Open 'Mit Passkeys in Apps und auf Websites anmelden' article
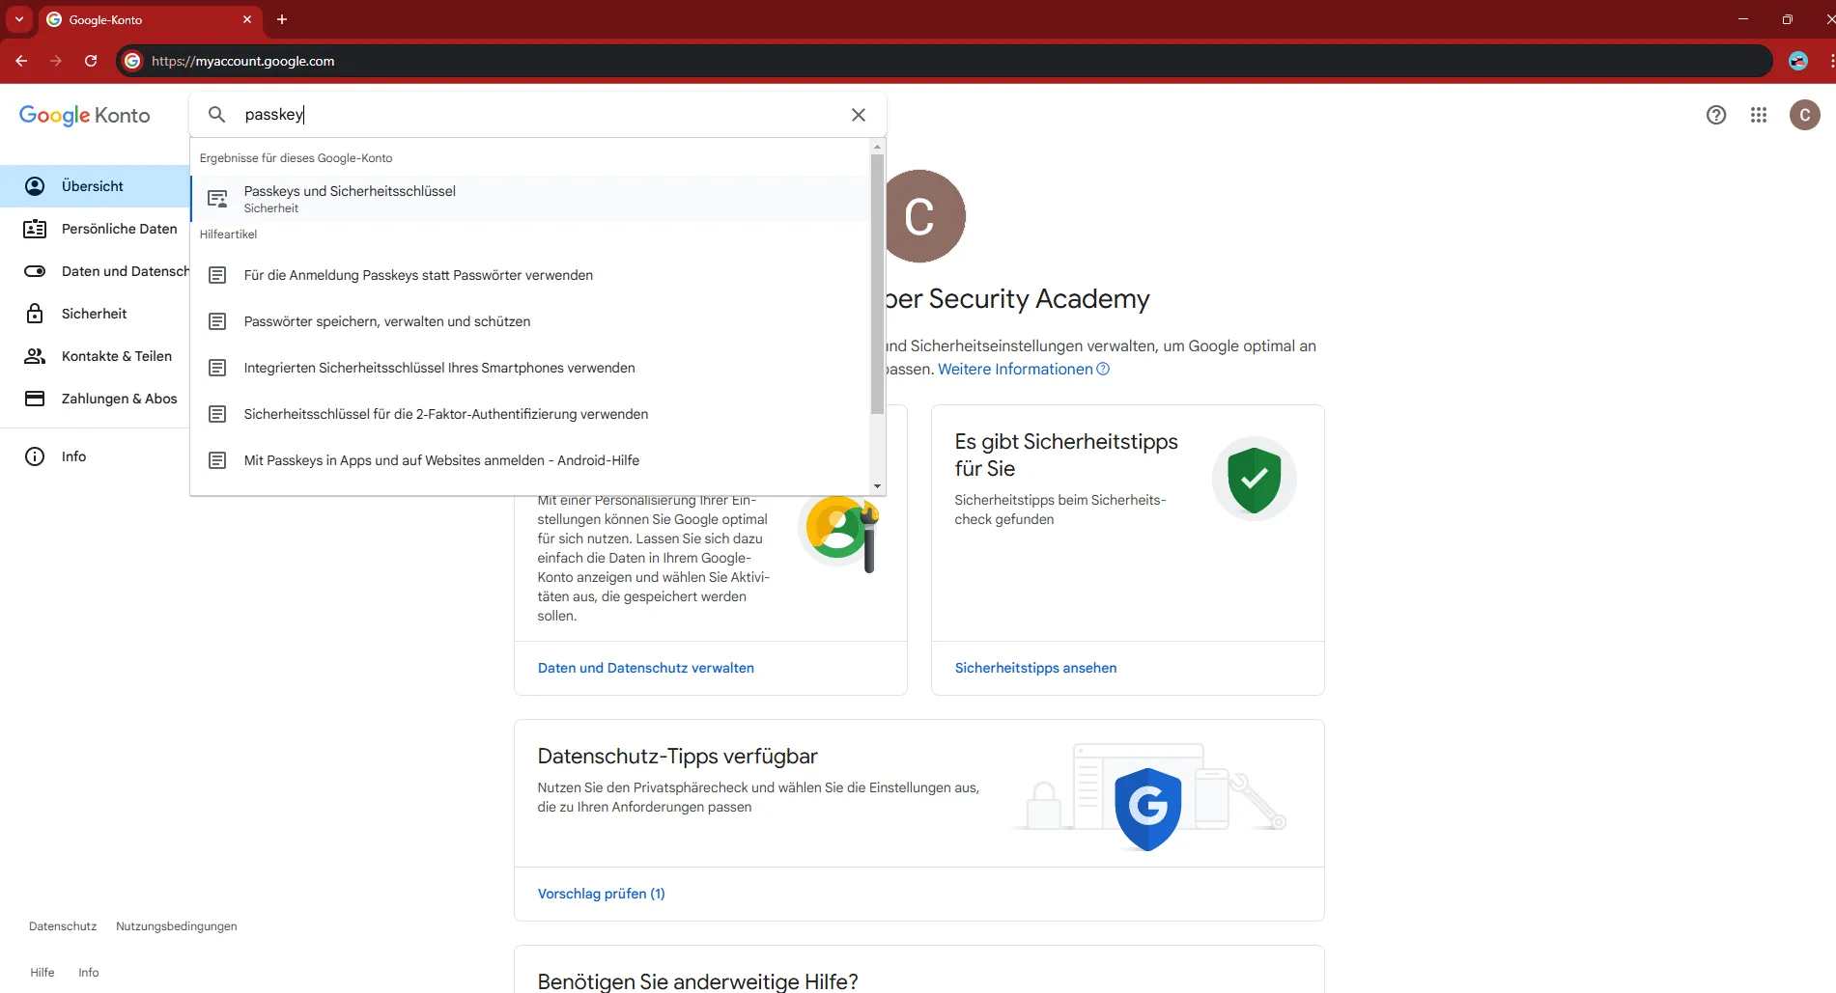 click(530, 460)
